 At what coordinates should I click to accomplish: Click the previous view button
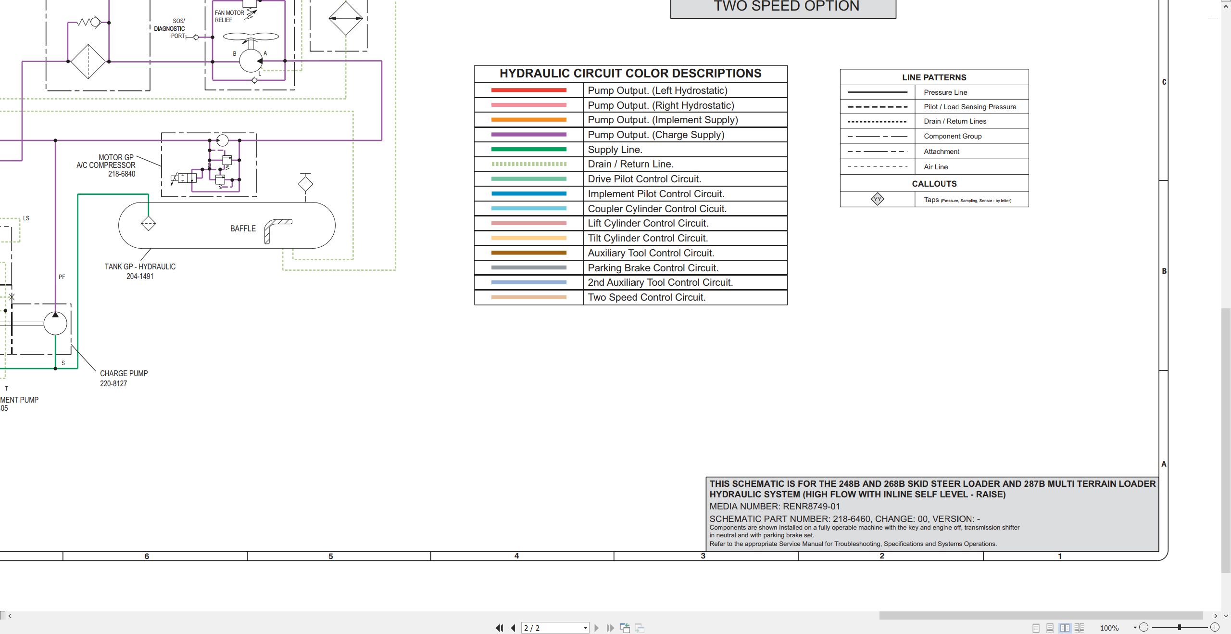(x=625, y=628)
